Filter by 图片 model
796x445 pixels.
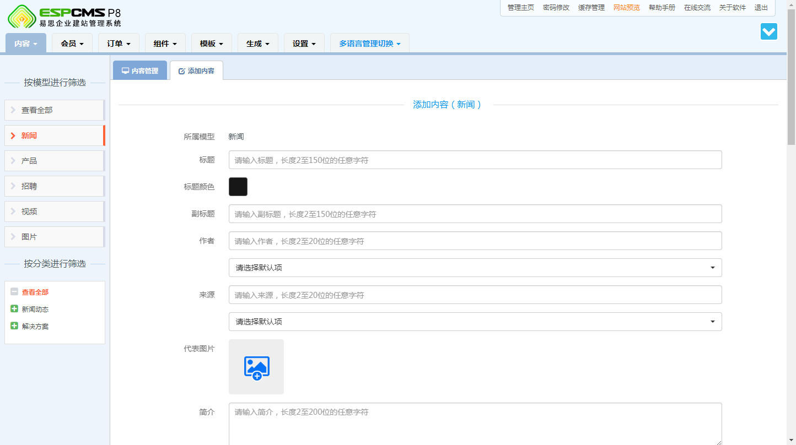coord(55,237)
